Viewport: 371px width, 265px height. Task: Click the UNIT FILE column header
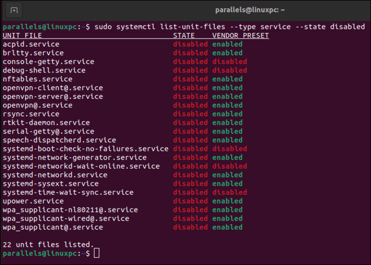coord(22,35)
